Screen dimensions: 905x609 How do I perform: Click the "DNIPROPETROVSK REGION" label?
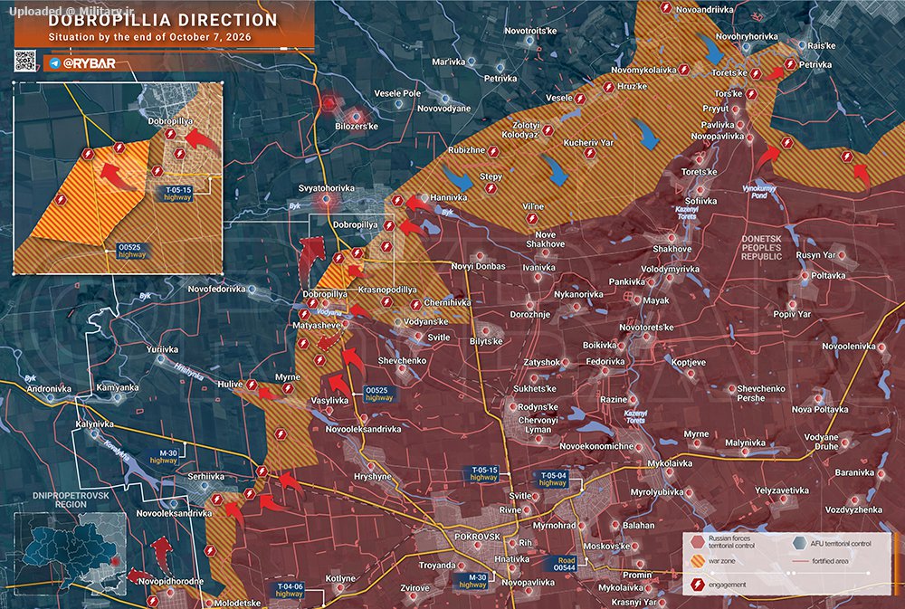(71, 500)
